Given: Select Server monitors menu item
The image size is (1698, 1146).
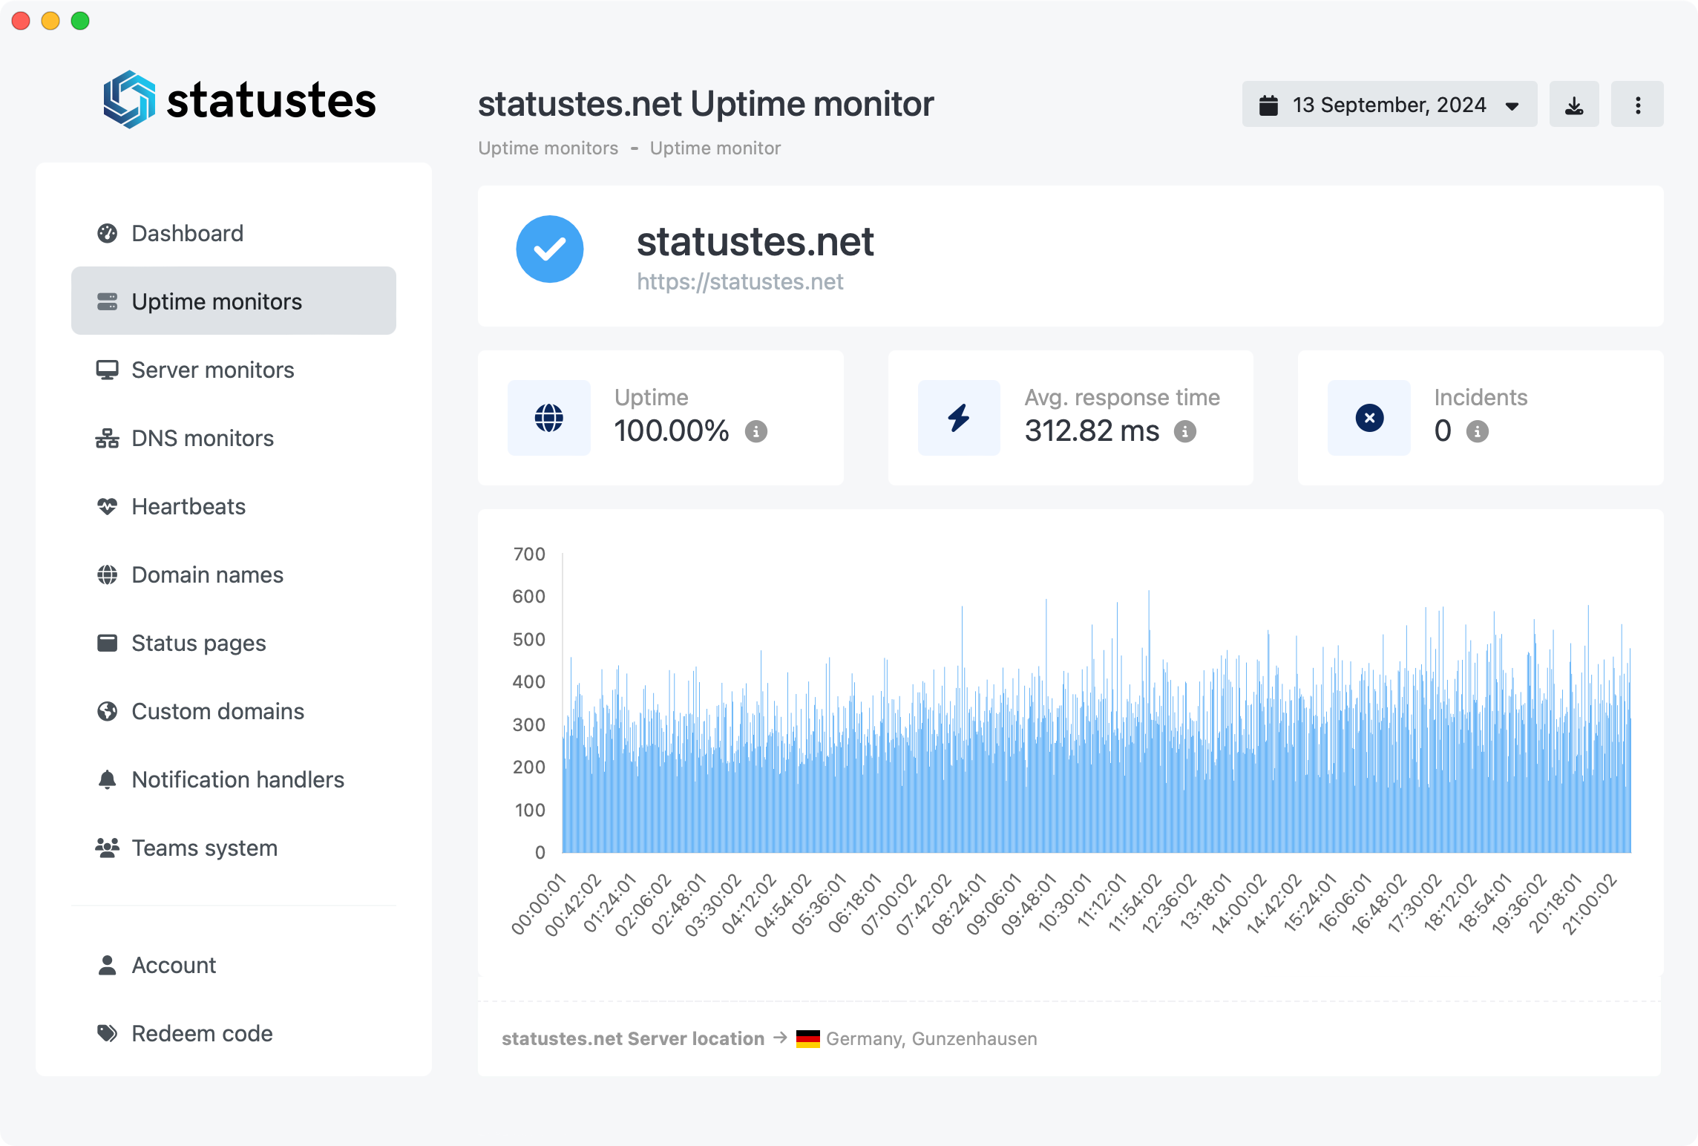Looking at the screenshot, I should (212, 370).
